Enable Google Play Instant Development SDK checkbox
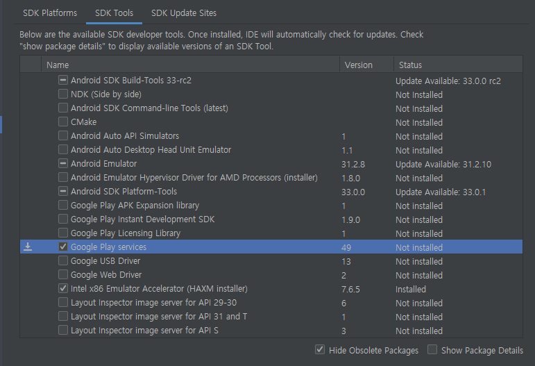The width and height of the screenshot is (535, 366). point(62,219)
